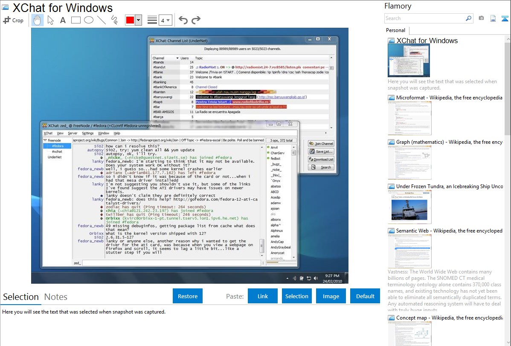Click the XChat icon beside the page title
The width and height of the screenshot is (511, 346).
5,8
